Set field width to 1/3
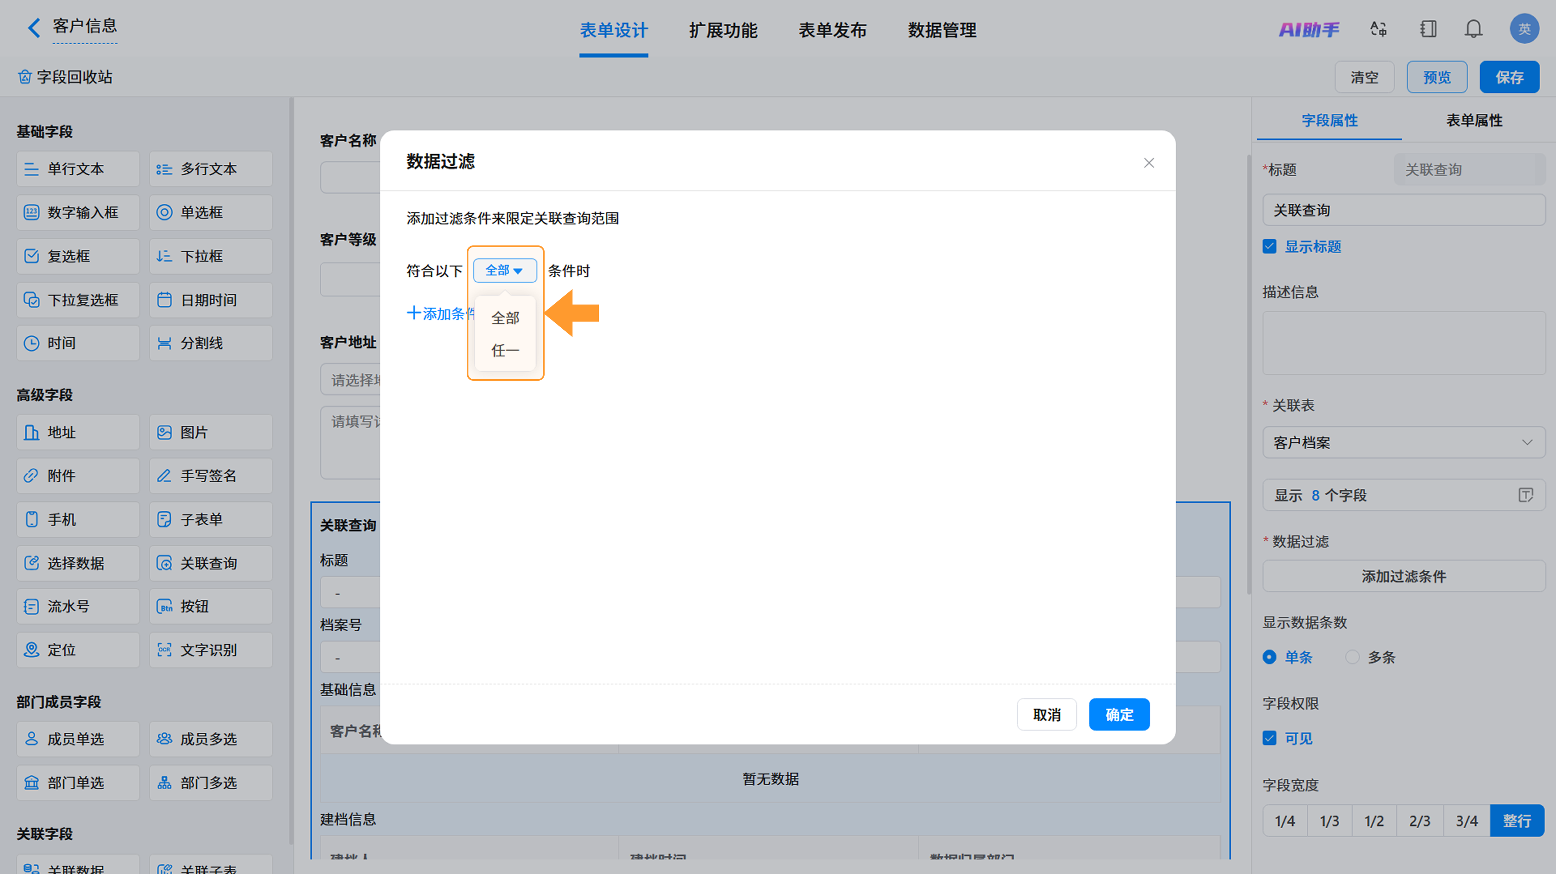Screen dimensions: 1556x874 click(1329, 821)
